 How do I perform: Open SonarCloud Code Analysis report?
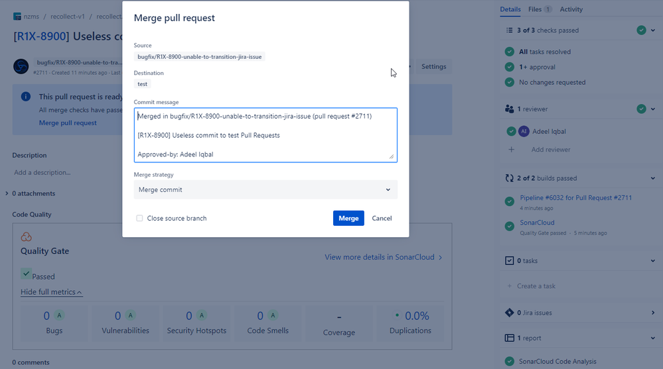tap(557, 362)
